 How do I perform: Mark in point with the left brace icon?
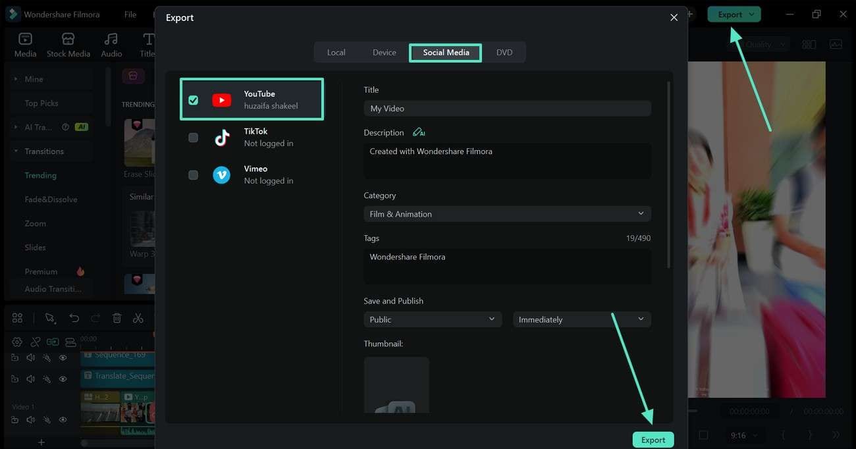(784, 435)
